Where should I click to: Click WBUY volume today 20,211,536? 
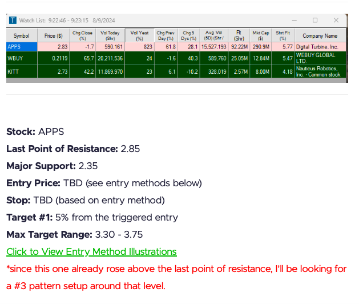(x=110, y=58)
